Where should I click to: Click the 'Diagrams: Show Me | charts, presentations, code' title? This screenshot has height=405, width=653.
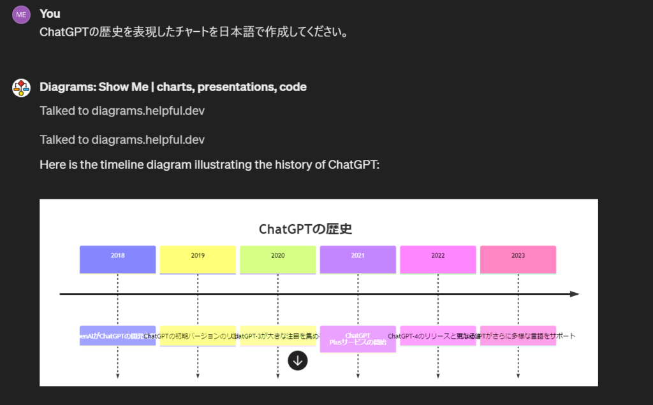[173, 87]
